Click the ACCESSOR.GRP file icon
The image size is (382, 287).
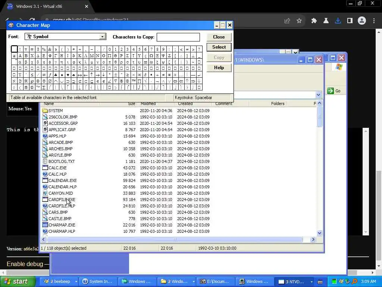click(45, 123)
